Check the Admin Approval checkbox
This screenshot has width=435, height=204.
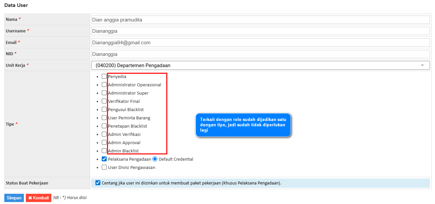[x=104, y=143]
